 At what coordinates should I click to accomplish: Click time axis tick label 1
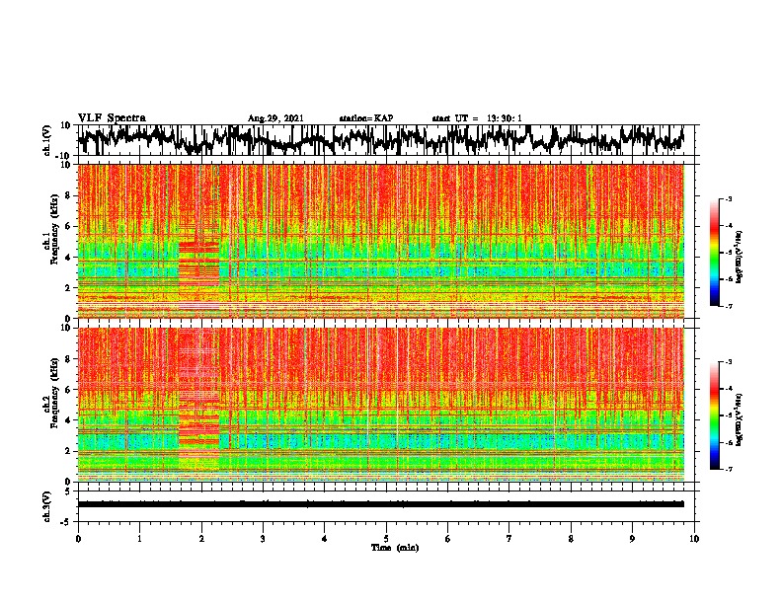[140, 539]
